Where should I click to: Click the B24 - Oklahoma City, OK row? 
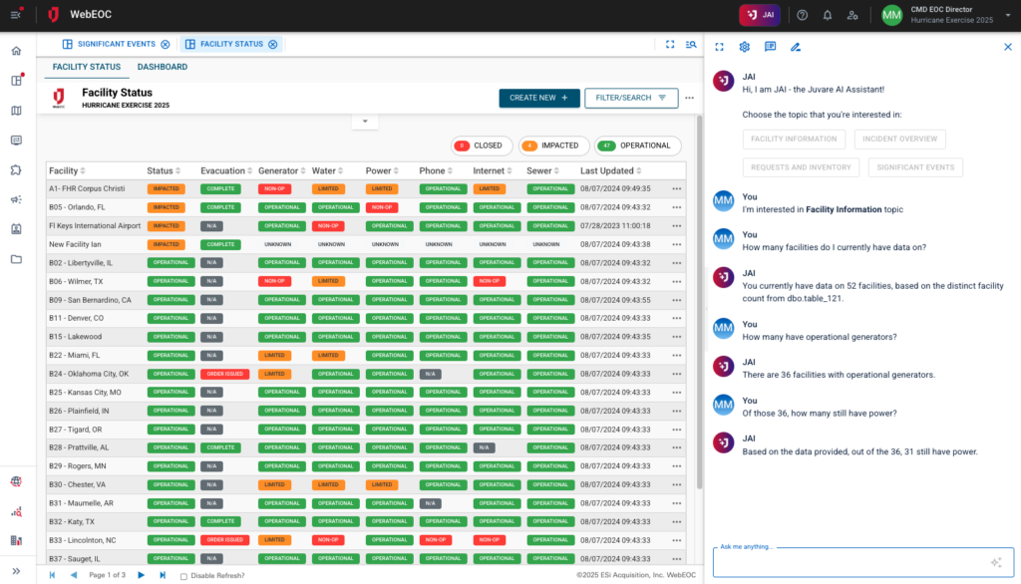coord(366,375)
